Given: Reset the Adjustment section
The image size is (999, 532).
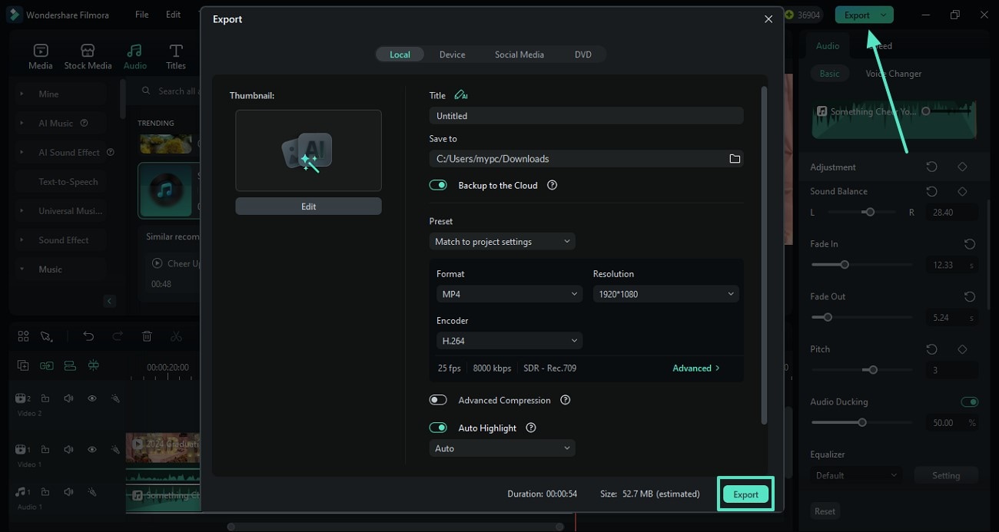Looking at the screenshot, I should pos(931,167).
